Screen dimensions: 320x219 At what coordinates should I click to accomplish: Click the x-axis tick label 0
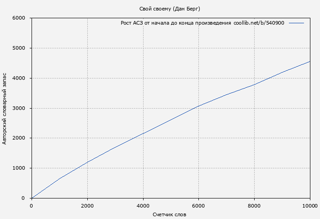pos(32,206)
